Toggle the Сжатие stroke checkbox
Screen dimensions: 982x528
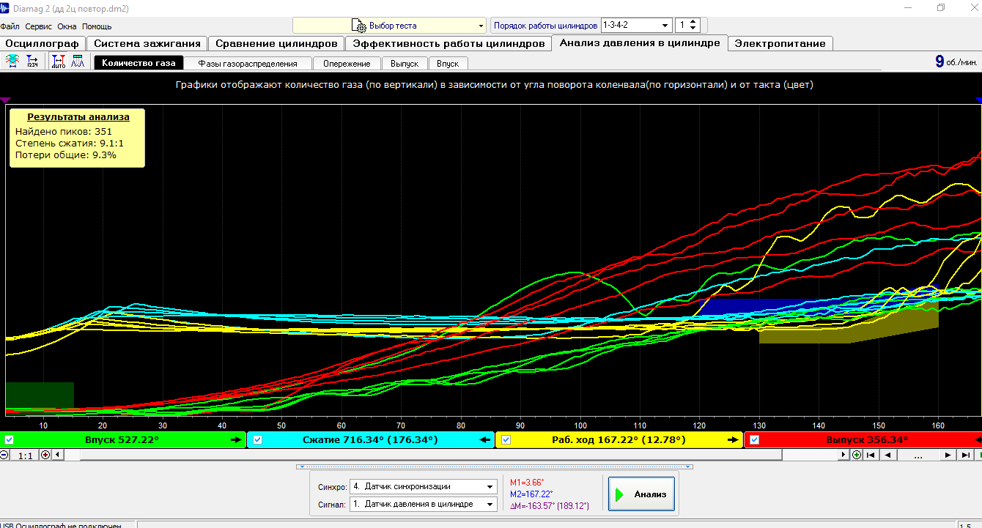click(257, 439)
